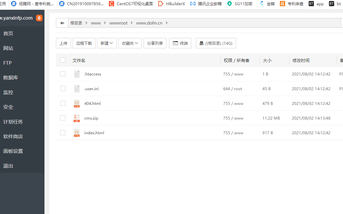Click the 644 / root permission cell
The height and width of the screenshot is (214, 343).
point(232,89)
